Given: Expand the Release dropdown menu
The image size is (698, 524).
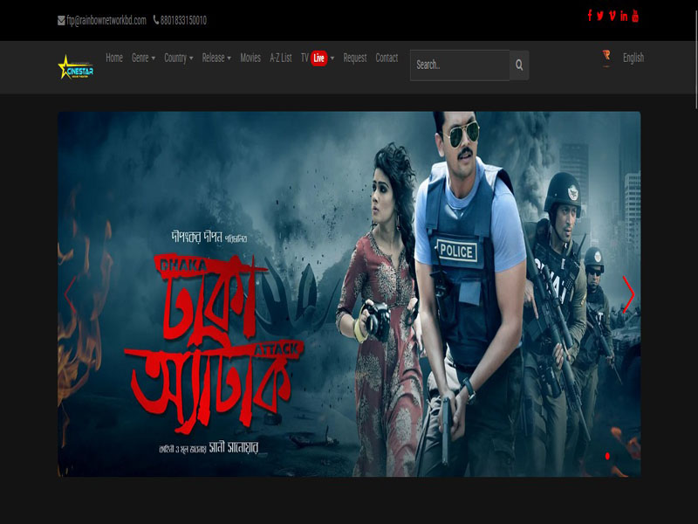Looking at the screenshot, I should [216, 58].
